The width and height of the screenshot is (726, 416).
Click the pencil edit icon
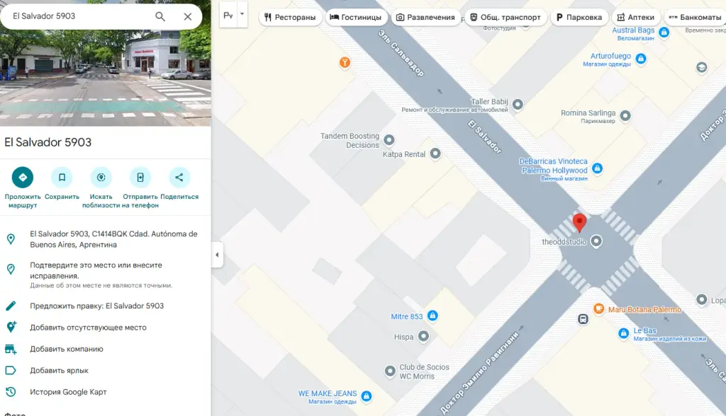point(11,306)
